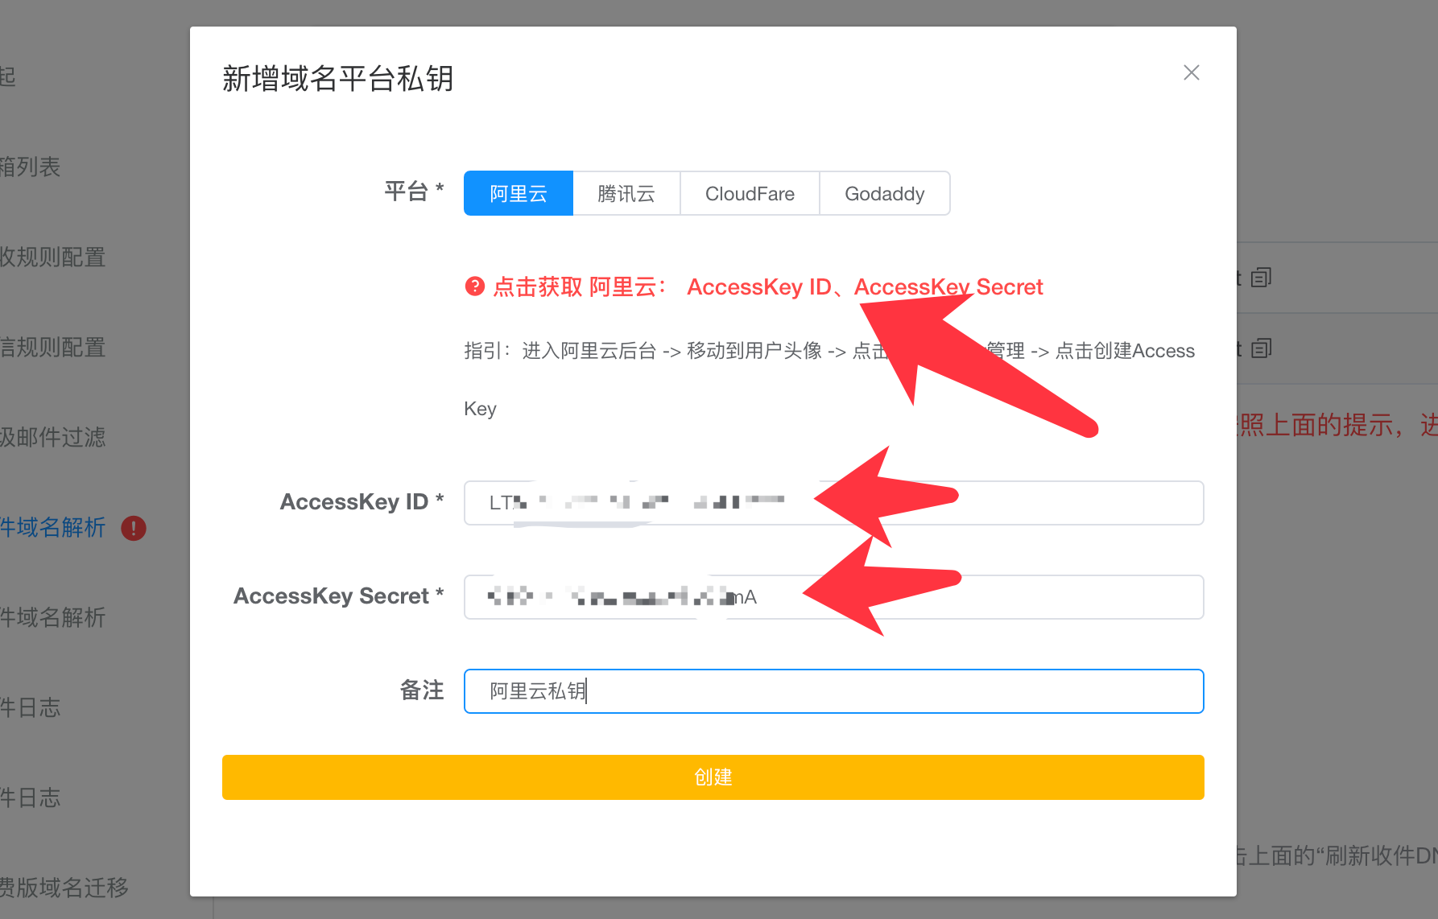1438x919 pixels.
Task: Click the red alert badge beside 域名解析
Action: [134, 528]
